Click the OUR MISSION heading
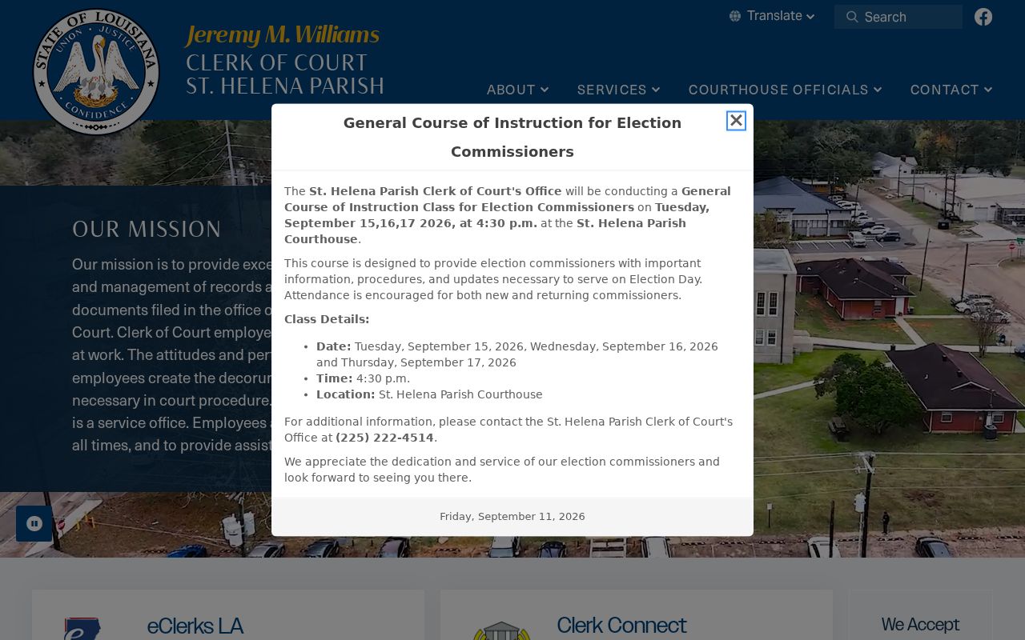1025x640 pixels. click(x=147, y=230)
